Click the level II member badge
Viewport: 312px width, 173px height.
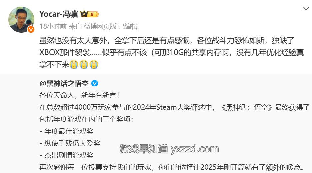93,14
